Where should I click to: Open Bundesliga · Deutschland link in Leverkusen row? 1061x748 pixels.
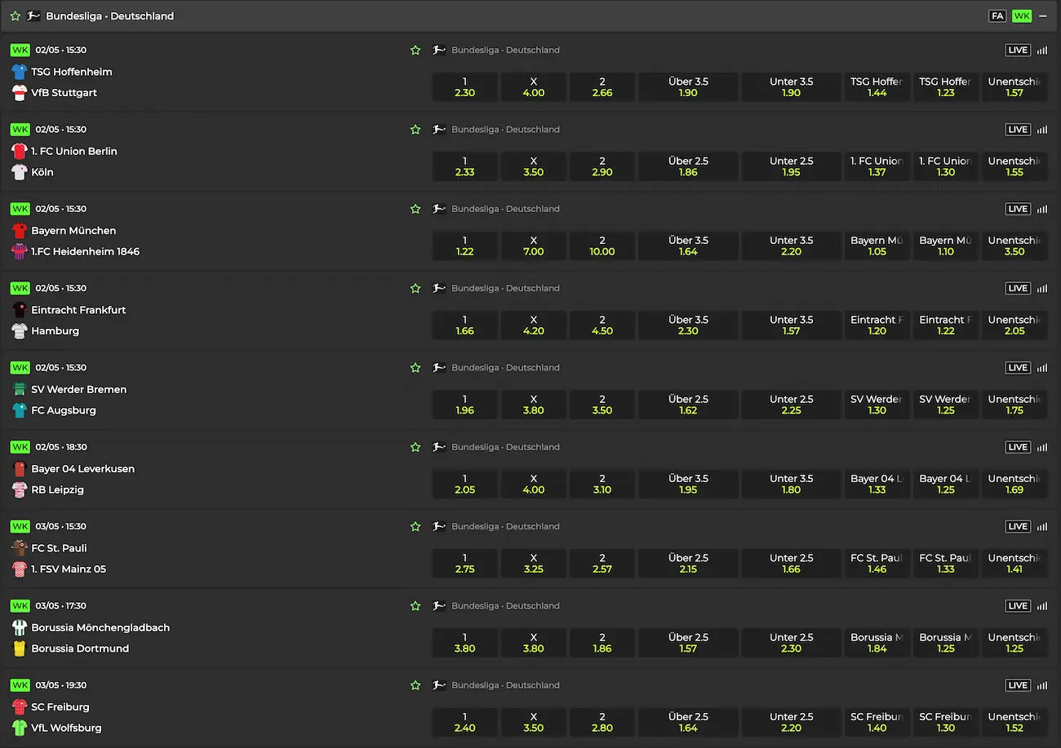(505, 447)
